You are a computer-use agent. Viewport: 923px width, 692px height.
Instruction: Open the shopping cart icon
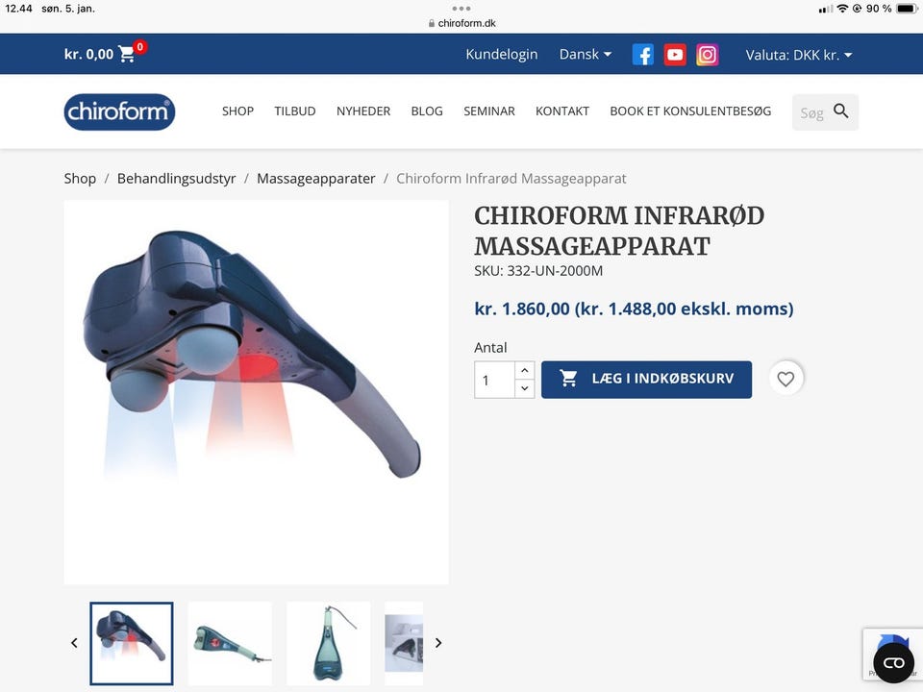pos(127,54)
